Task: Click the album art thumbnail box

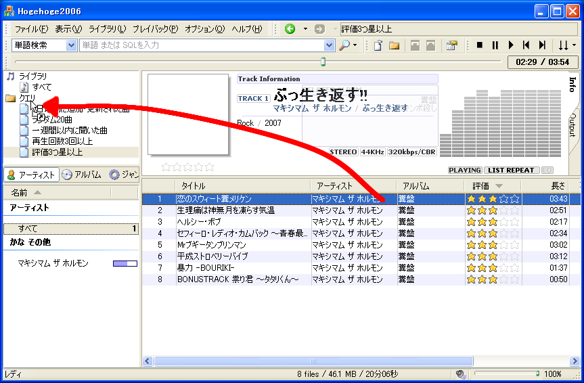Action: 188,114
